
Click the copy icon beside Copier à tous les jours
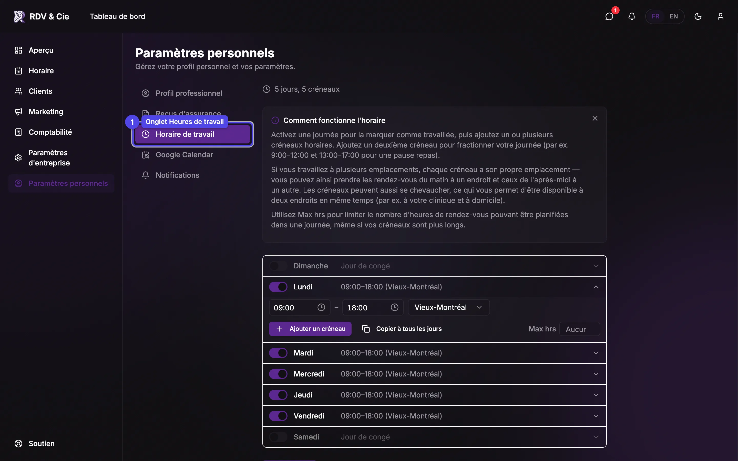[x=366, y=329]
